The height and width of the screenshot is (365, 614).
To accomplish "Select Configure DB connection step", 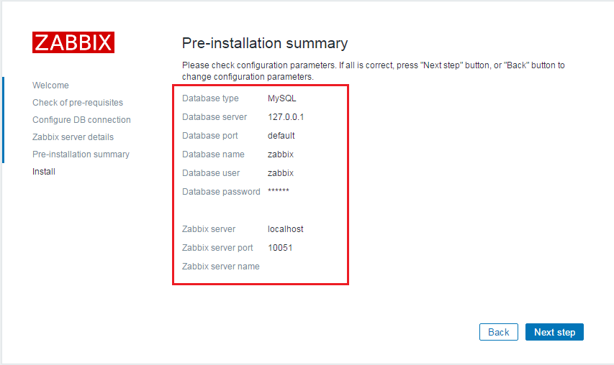I will tap(81, 120).
